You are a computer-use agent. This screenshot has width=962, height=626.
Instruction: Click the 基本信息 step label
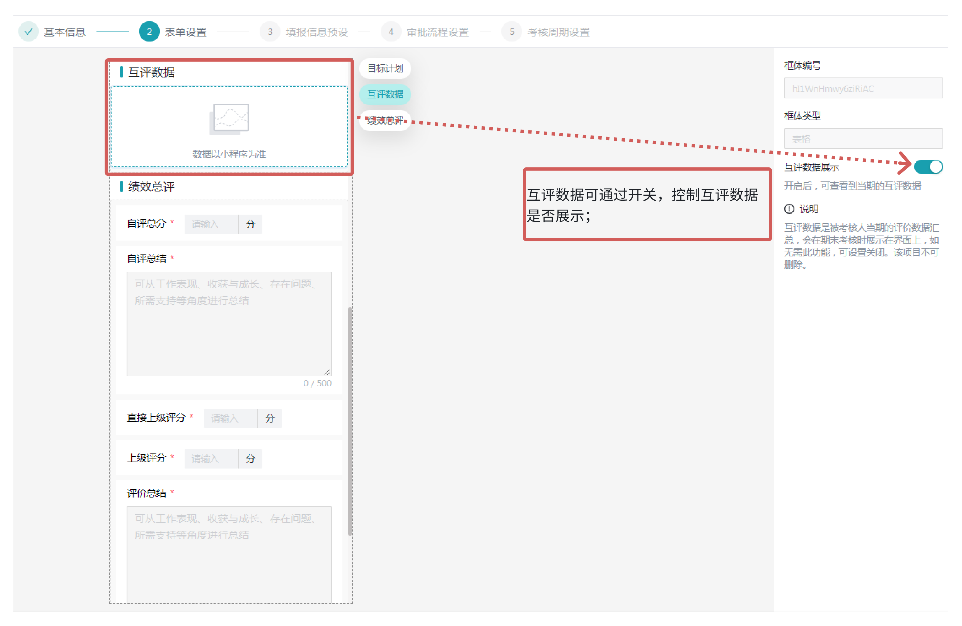coord(65,32)
